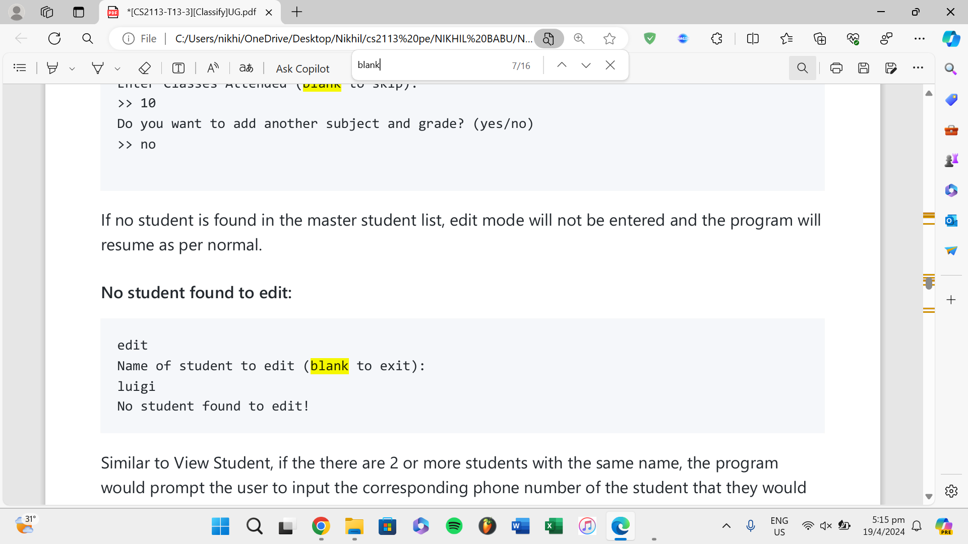This screenshot has width=968, height=544.
Task: Select the PDF highlight tool
Action: [x=52, y=68]
